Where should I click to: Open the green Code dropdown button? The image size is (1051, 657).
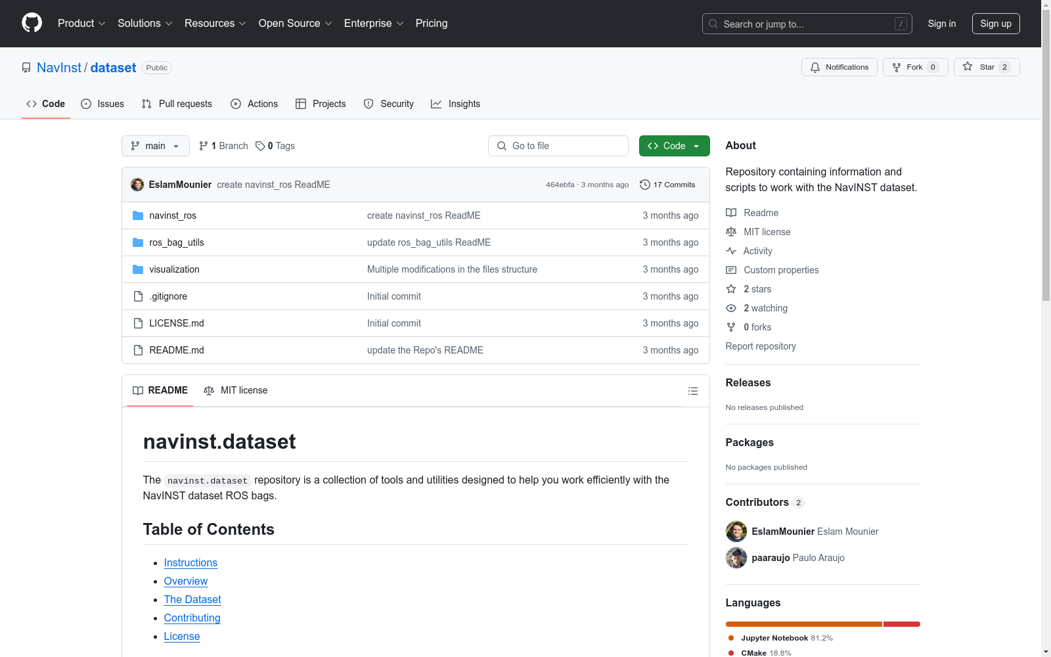tap(674, 146)
